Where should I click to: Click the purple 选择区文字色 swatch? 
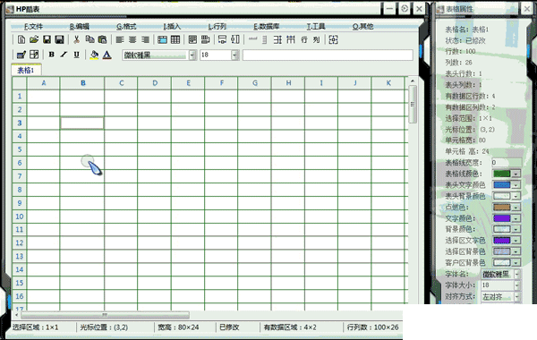(502, 241)
